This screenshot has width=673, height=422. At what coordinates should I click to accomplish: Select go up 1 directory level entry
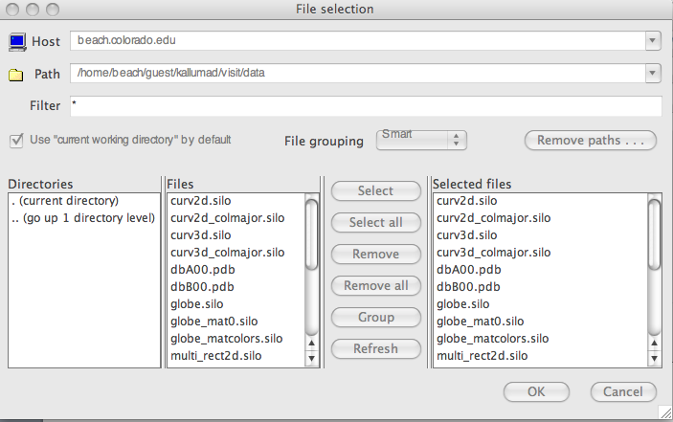click(x=83, y=218)
